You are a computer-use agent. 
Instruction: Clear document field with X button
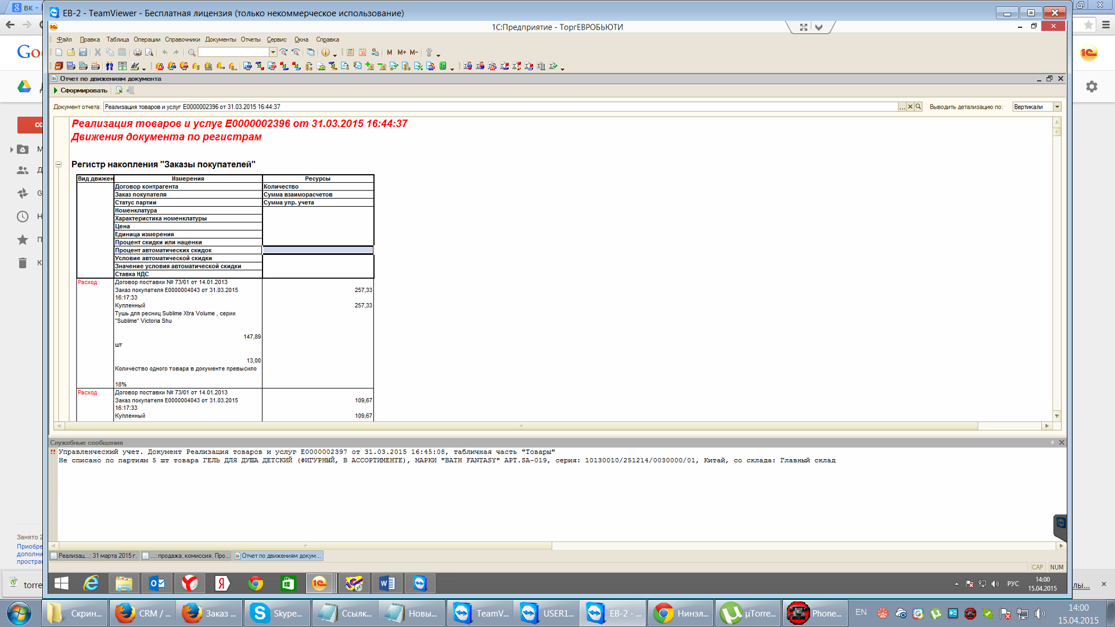click(x=910, y=107)
